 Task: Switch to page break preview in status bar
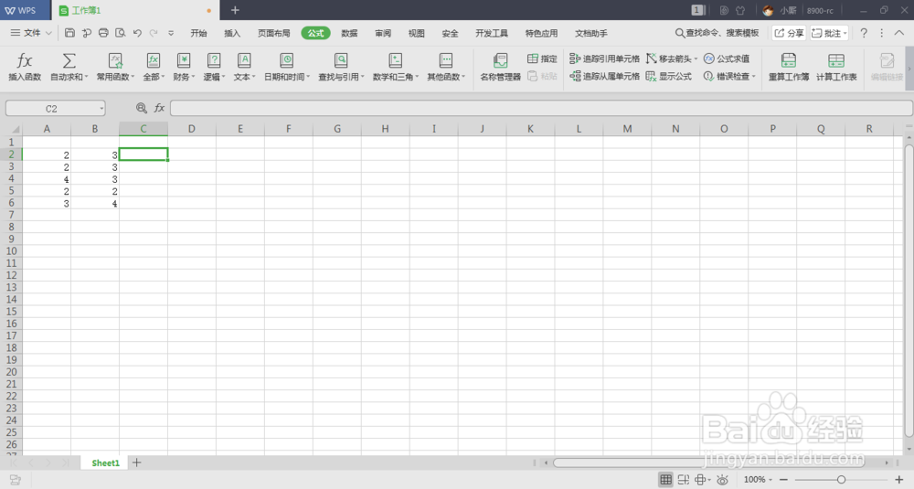(683, 480)
